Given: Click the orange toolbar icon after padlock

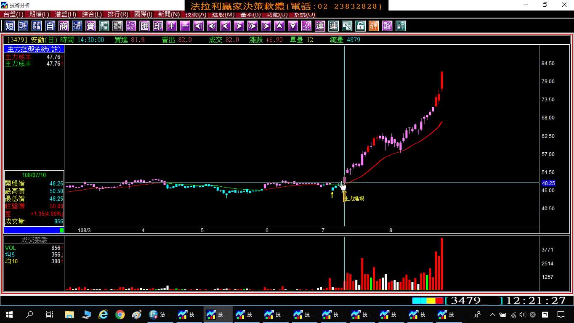Looking at the screenshot, I should pyautogui.click(x=373, y=26).
